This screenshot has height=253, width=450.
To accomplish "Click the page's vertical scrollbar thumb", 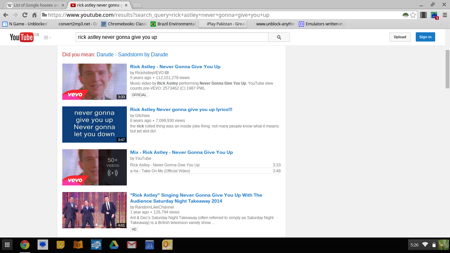I will coord(447,69).
